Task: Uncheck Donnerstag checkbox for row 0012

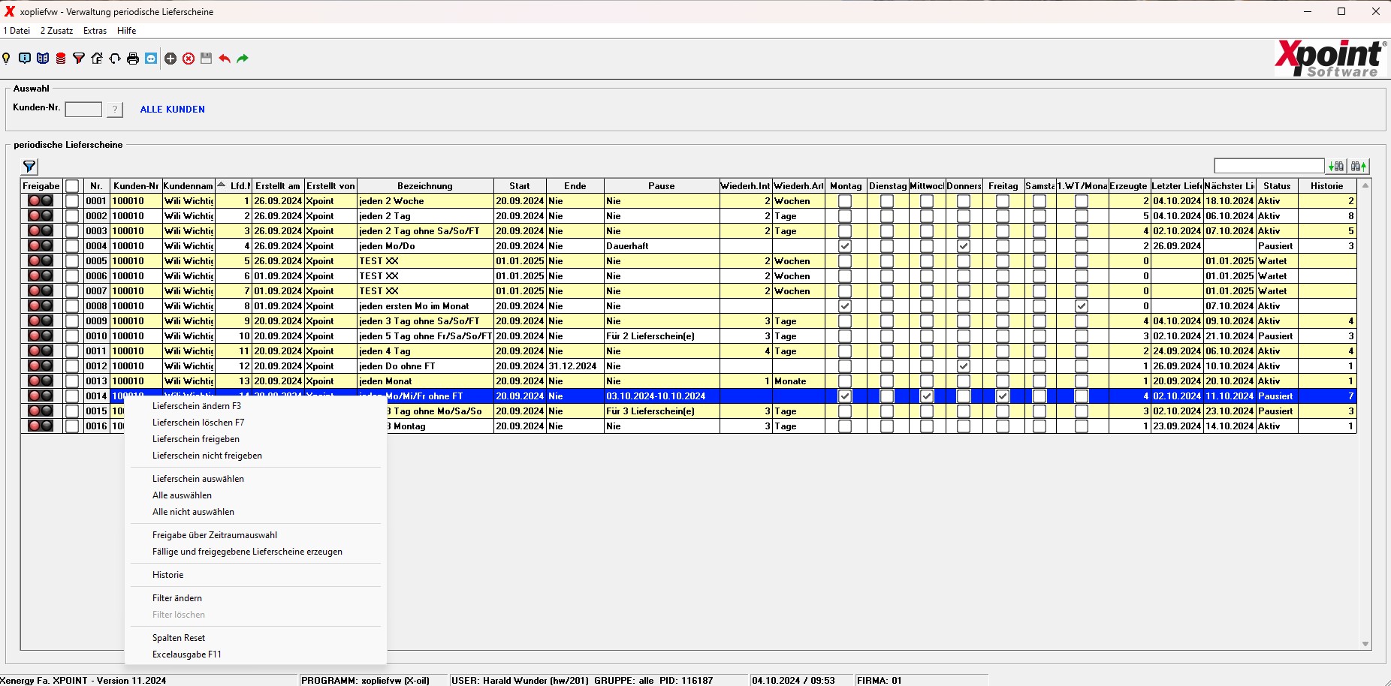Action: [x=964, y=366]
